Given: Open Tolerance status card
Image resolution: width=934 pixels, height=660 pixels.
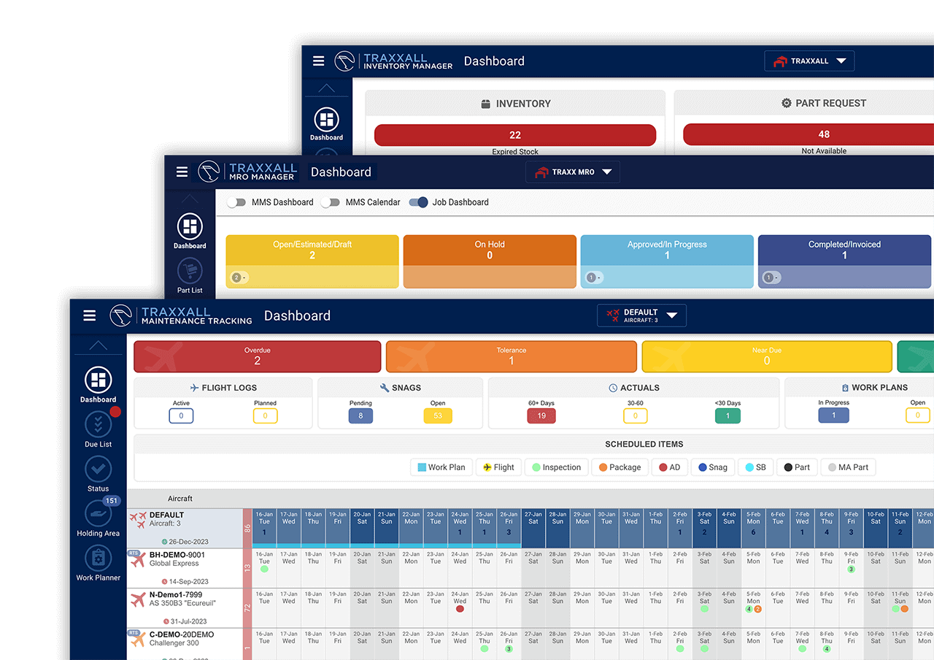Looking at the screenshot, I should coord(512,356).
